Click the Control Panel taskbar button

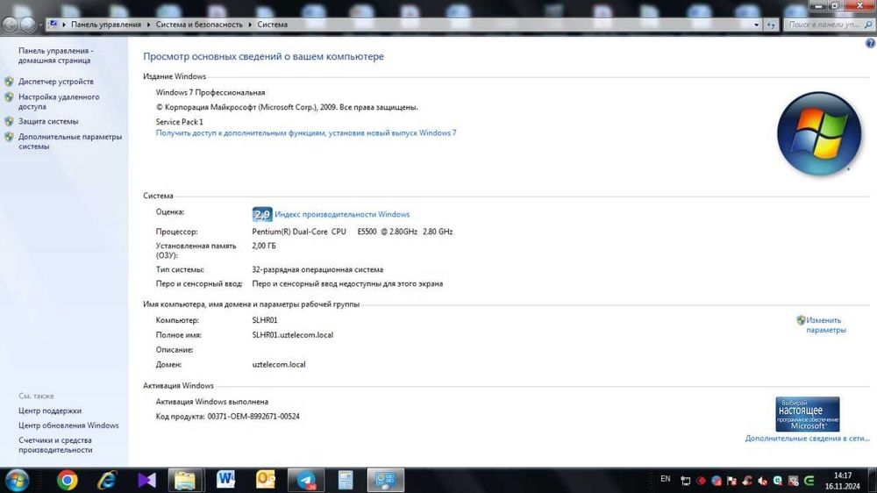(x=385, y=480)
